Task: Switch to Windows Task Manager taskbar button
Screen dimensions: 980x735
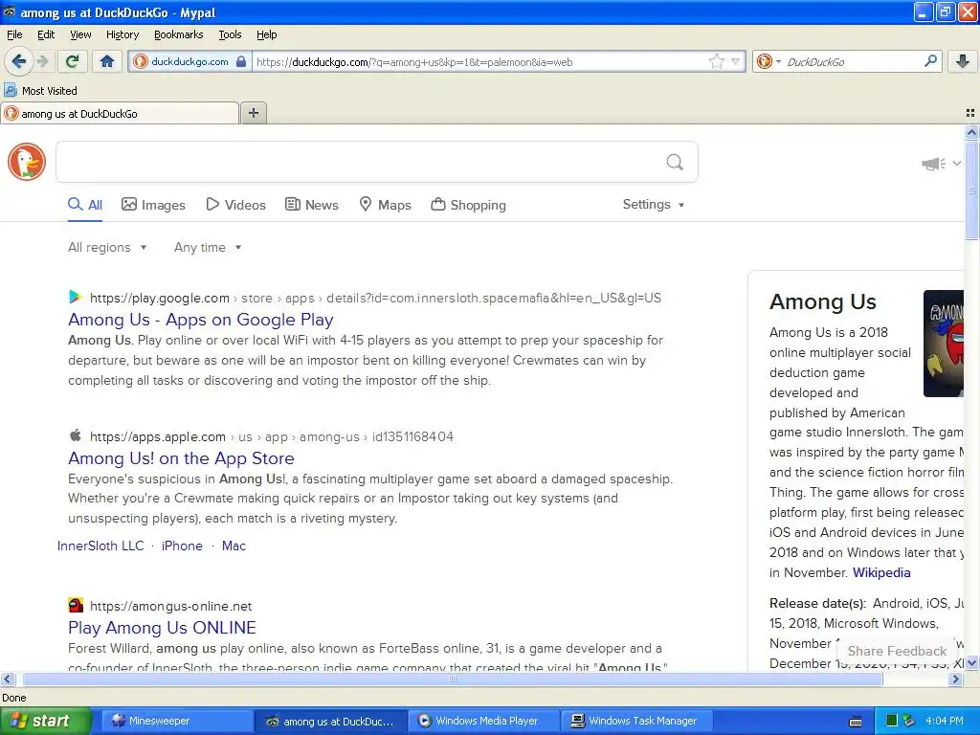Action: pyautogui.click(x=636, y=721)
